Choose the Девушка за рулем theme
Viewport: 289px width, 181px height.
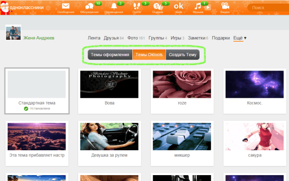tap(109, 137)
